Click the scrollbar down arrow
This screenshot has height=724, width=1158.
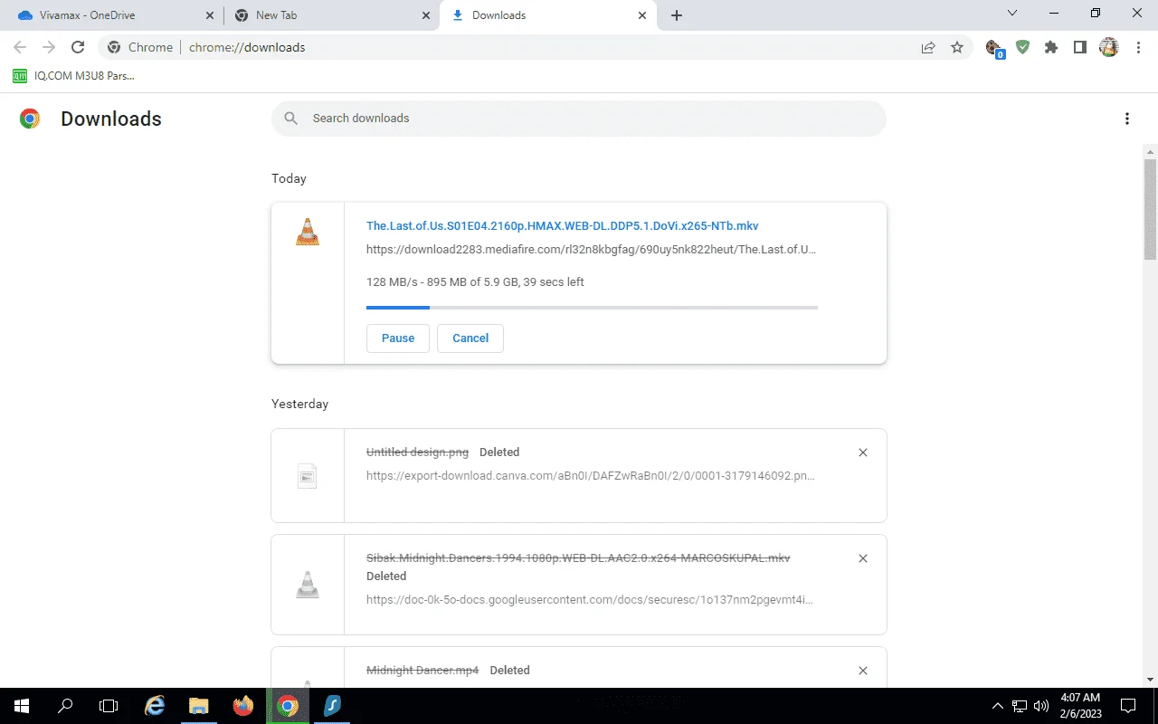click(1150, 680)
